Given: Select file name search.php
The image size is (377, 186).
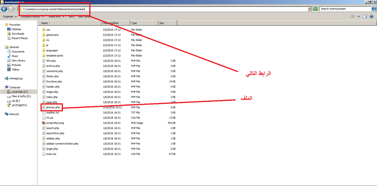Looking at the screenshot, I should (52, 128).
